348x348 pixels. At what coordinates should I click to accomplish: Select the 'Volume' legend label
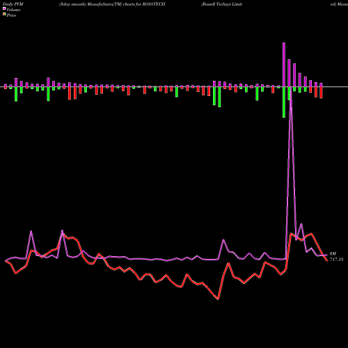coord(13,10)
